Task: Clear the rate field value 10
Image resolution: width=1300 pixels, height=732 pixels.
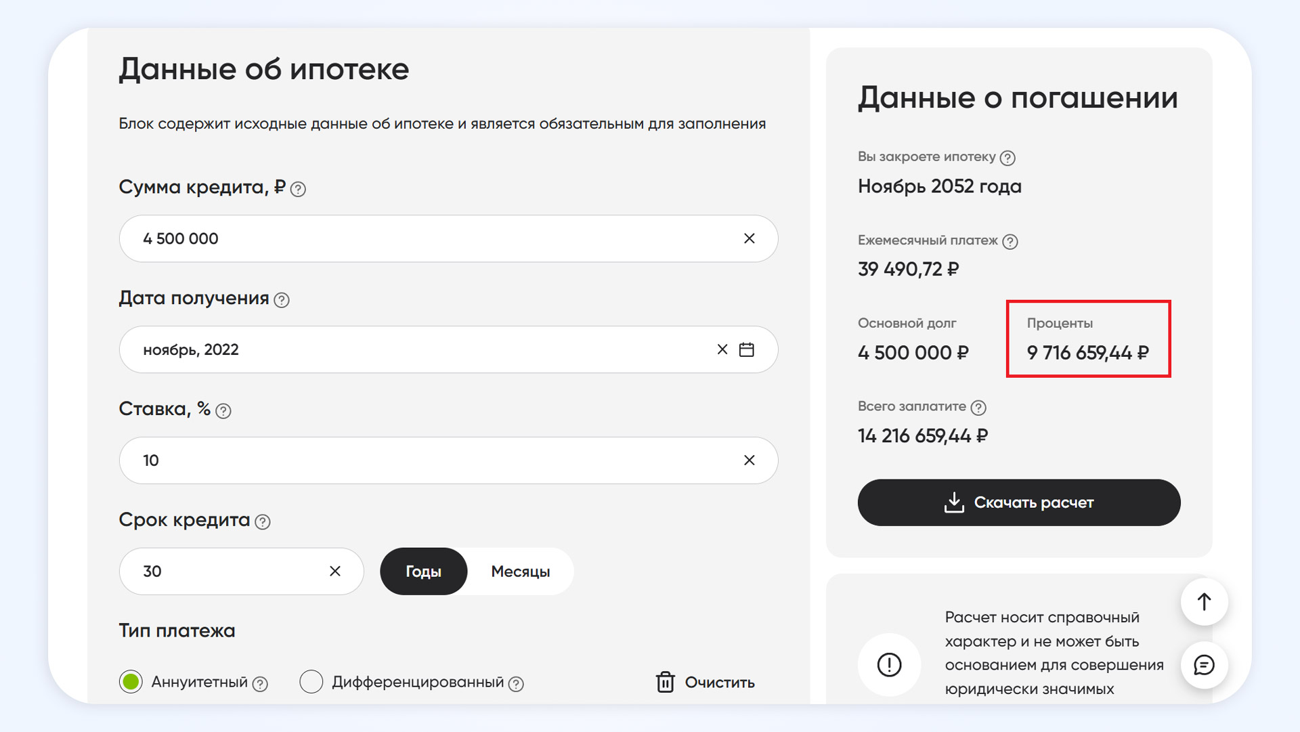Action: click(x=749, y=460)
